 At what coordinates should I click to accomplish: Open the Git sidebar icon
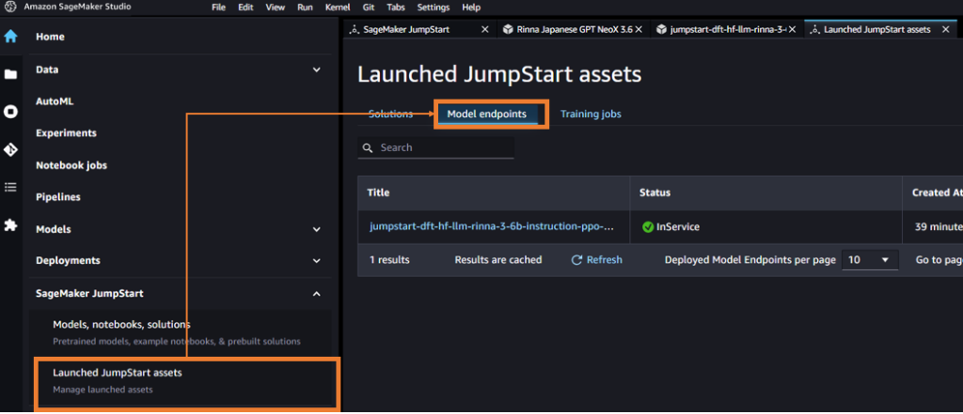10,149
